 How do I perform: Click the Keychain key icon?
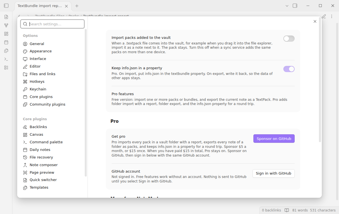[25, 89]
